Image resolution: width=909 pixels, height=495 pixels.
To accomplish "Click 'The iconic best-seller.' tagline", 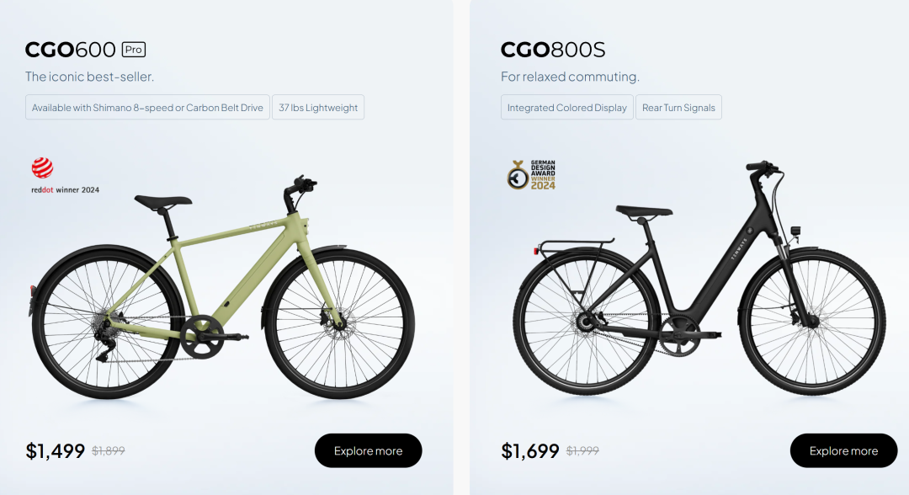I will [89, 77].
